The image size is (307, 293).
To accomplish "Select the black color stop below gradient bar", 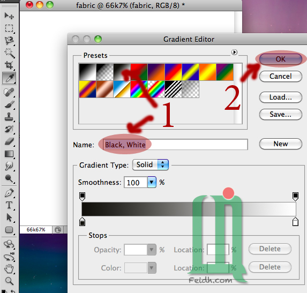I will (82, 222).
